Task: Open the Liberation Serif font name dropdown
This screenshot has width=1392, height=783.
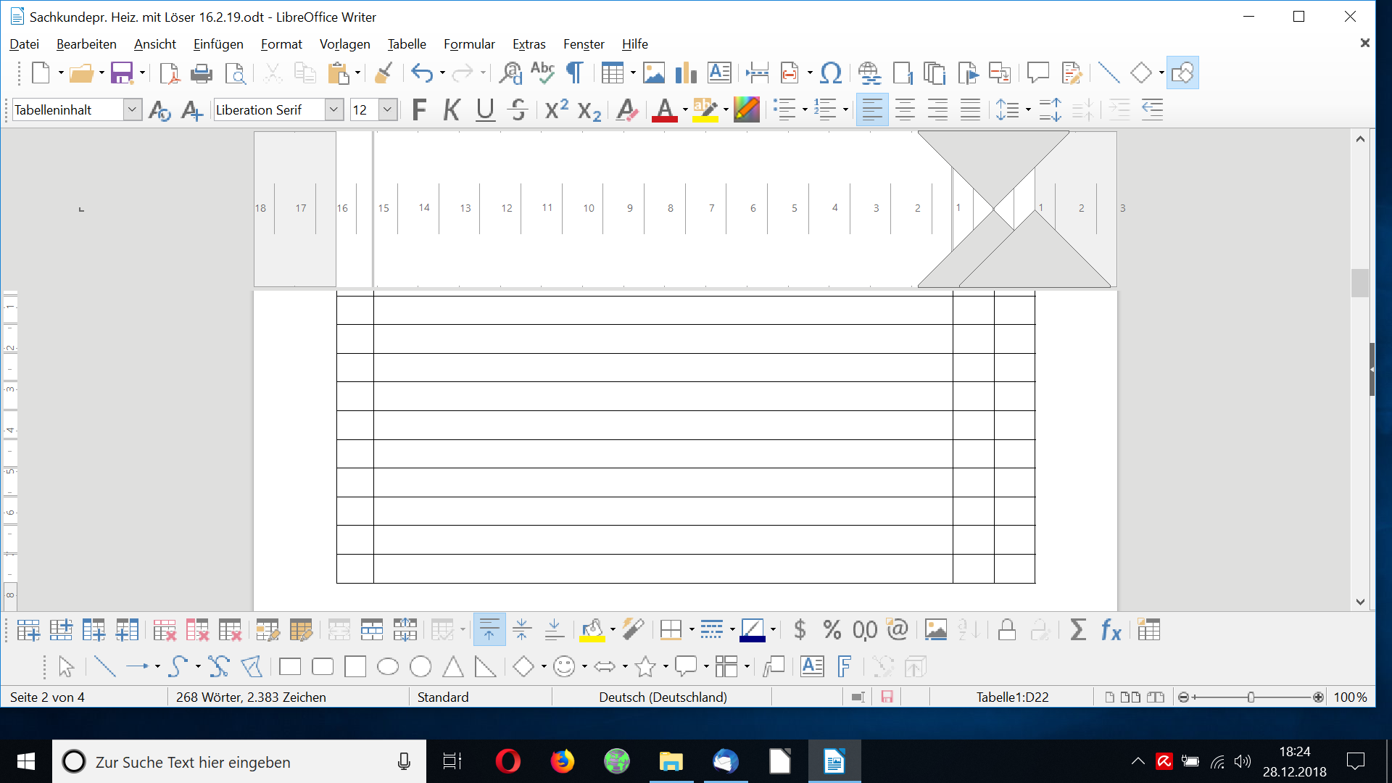Action: coord(333,109)
